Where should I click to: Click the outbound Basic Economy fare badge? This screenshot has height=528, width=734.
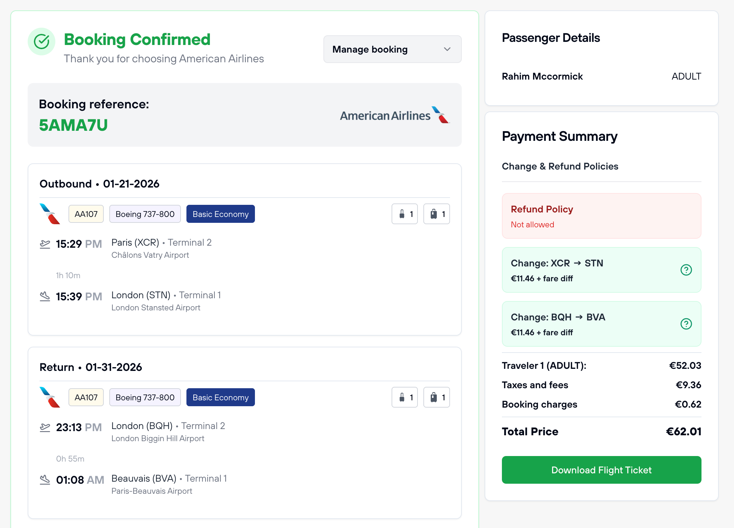(220, 214)
